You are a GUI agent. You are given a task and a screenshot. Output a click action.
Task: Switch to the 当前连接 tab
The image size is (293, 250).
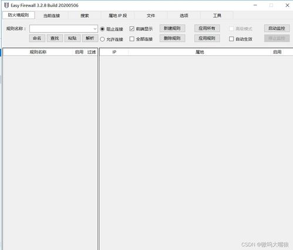(x=52, y=16)
